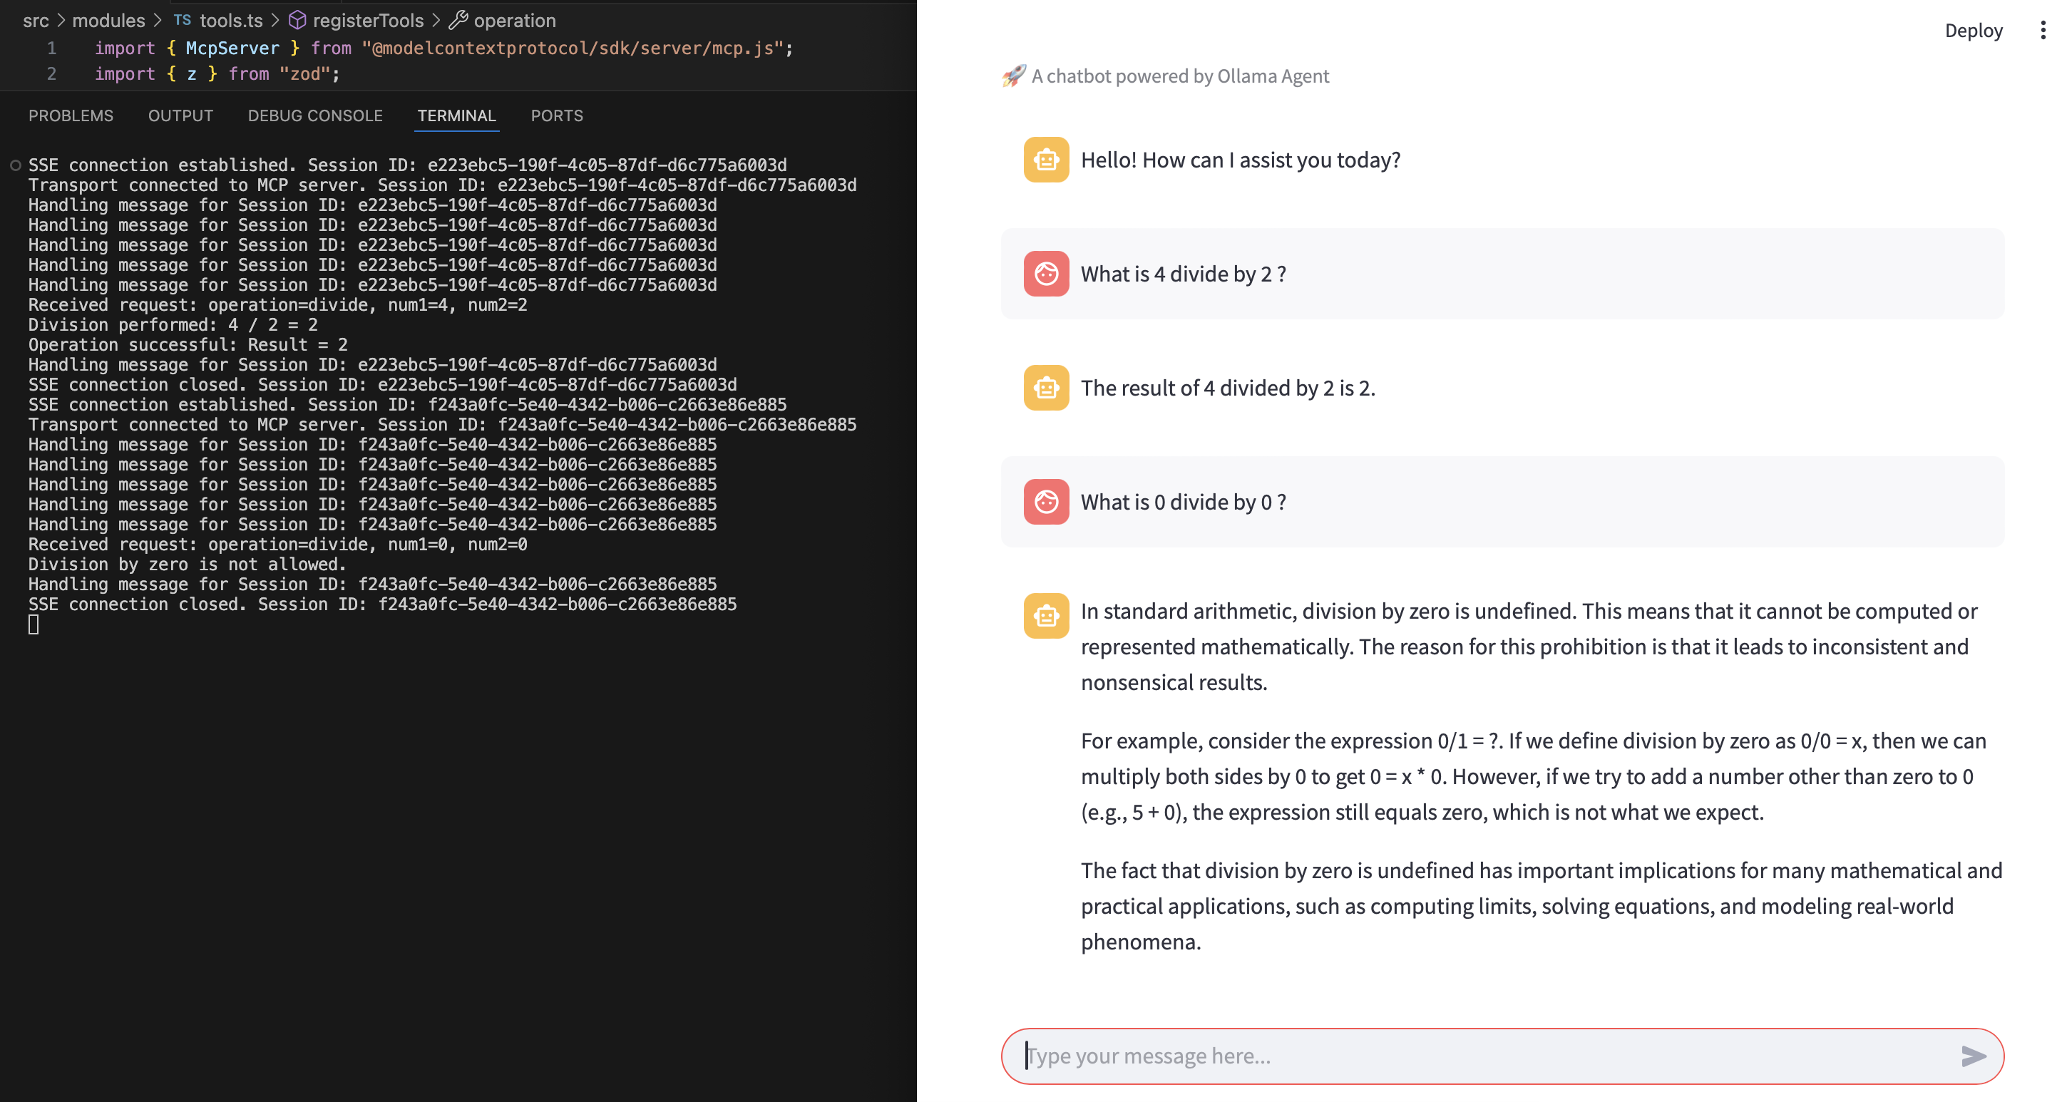
Task: Click the registerTools cube symbol icon
Action: [298, 20]
